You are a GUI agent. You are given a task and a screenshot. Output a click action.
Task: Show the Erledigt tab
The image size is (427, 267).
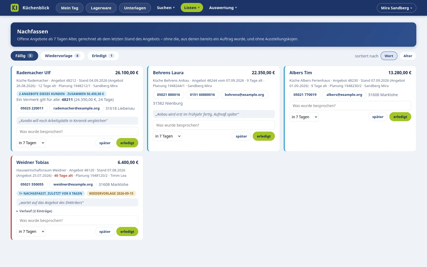[103, 56]
